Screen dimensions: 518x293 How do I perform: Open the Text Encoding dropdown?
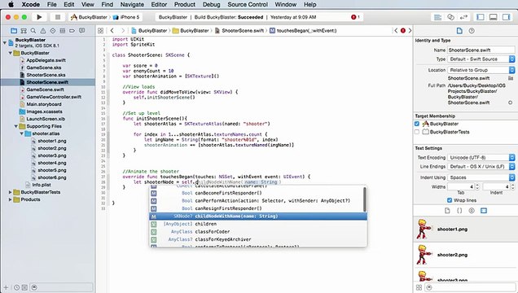point(481,158)
